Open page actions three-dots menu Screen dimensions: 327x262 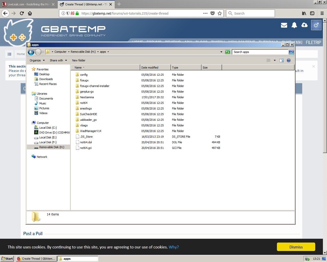point(205,13)
